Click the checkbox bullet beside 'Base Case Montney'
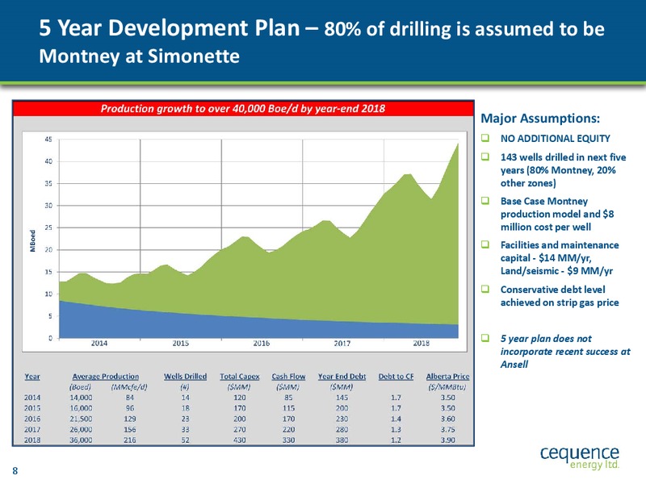This screenshot has height=484, width=646. [x=485, y=200]
